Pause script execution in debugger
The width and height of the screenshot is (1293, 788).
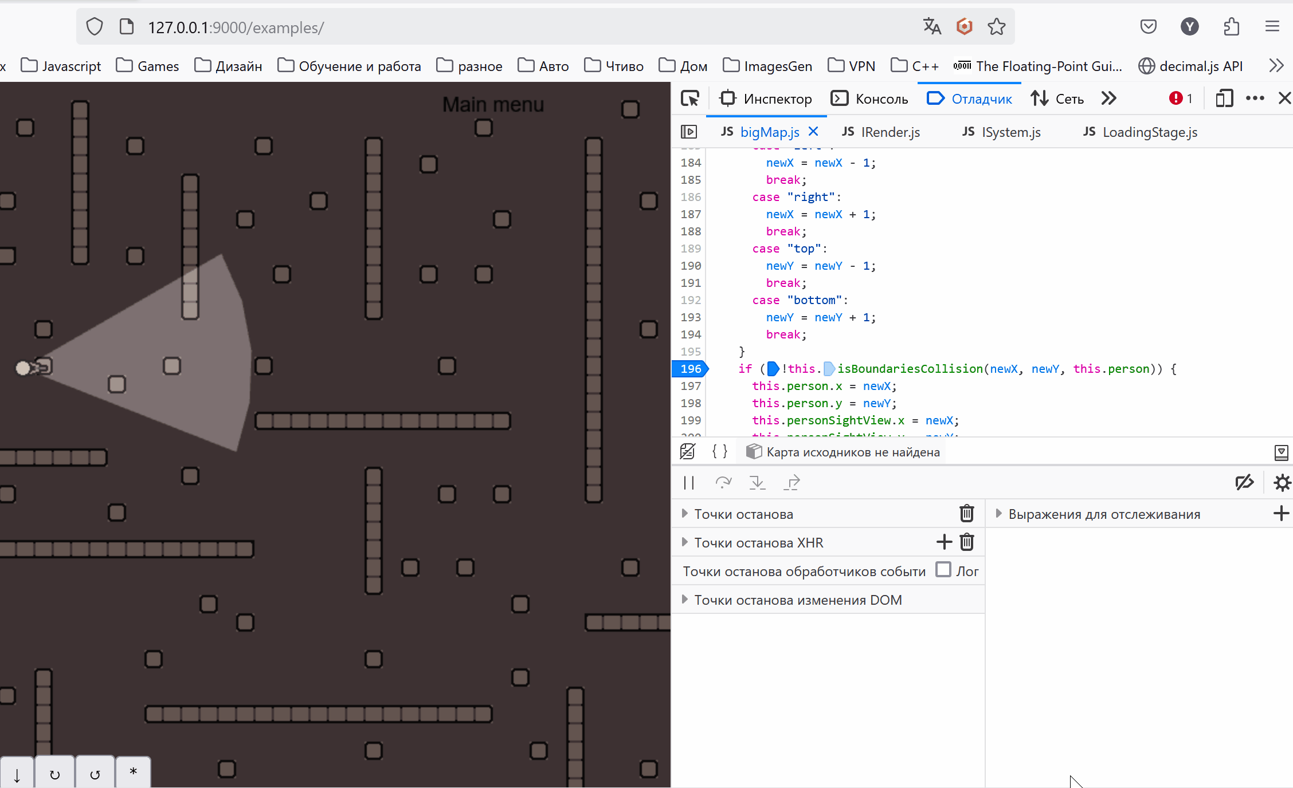(689, 483)
